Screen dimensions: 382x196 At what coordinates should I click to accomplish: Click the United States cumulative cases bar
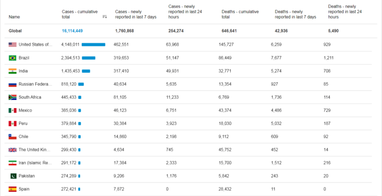94,45
